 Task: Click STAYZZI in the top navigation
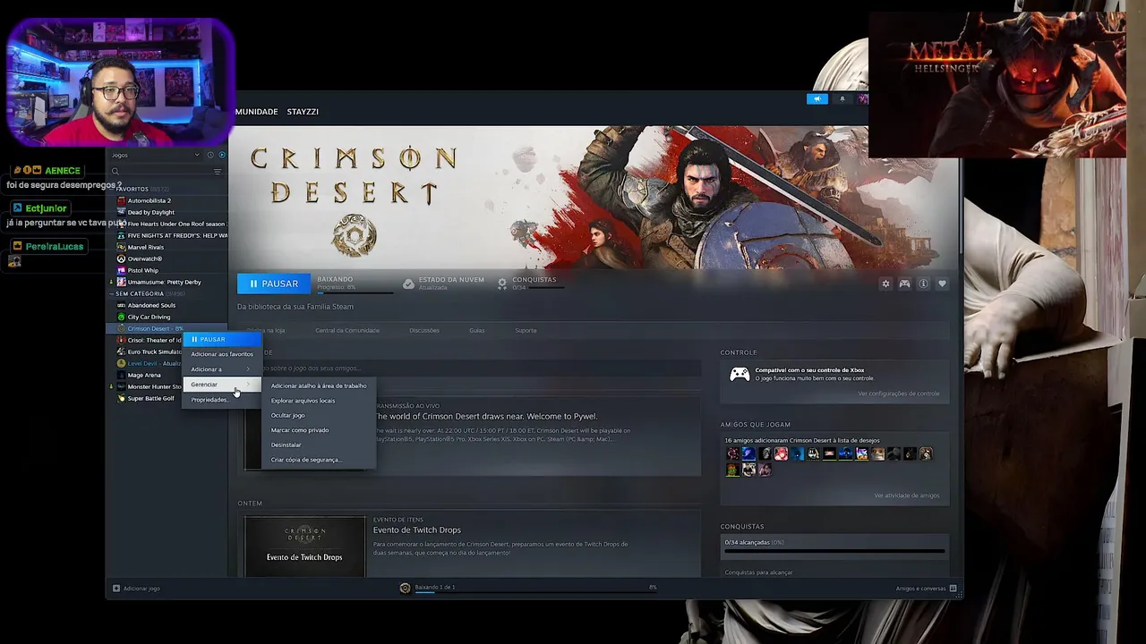click(303, 112)
